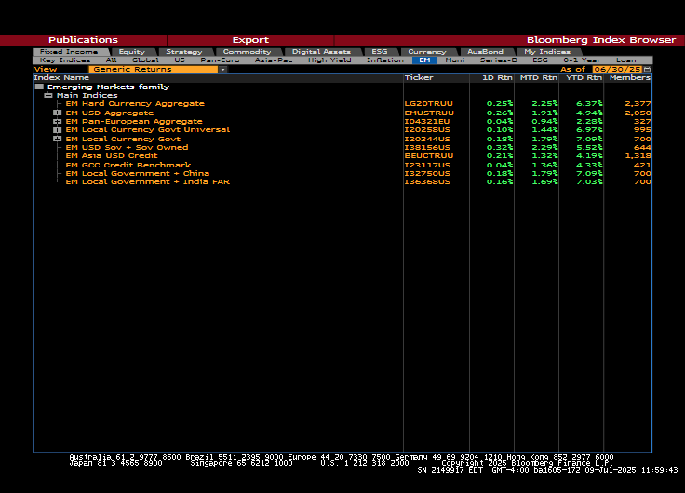Collapse the Main Indices node
685x493 pixels.
click(48, 95)
